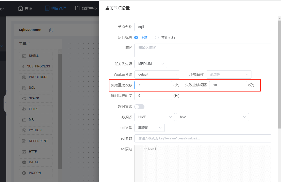Open the hive datasource instance dropdown
This screenshot has height=182, width=281.
(x=212, y=117)
